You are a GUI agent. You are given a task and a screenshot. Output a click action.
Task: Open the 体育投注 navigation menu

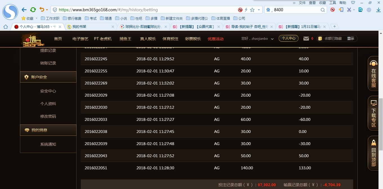coord(170,39)
